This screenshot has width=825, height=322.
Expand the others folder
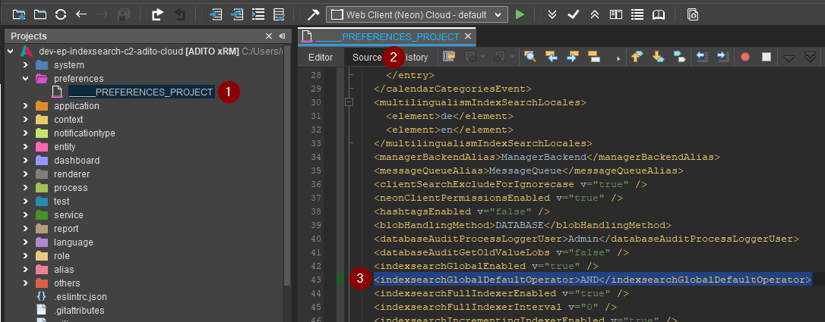(25, 283)
